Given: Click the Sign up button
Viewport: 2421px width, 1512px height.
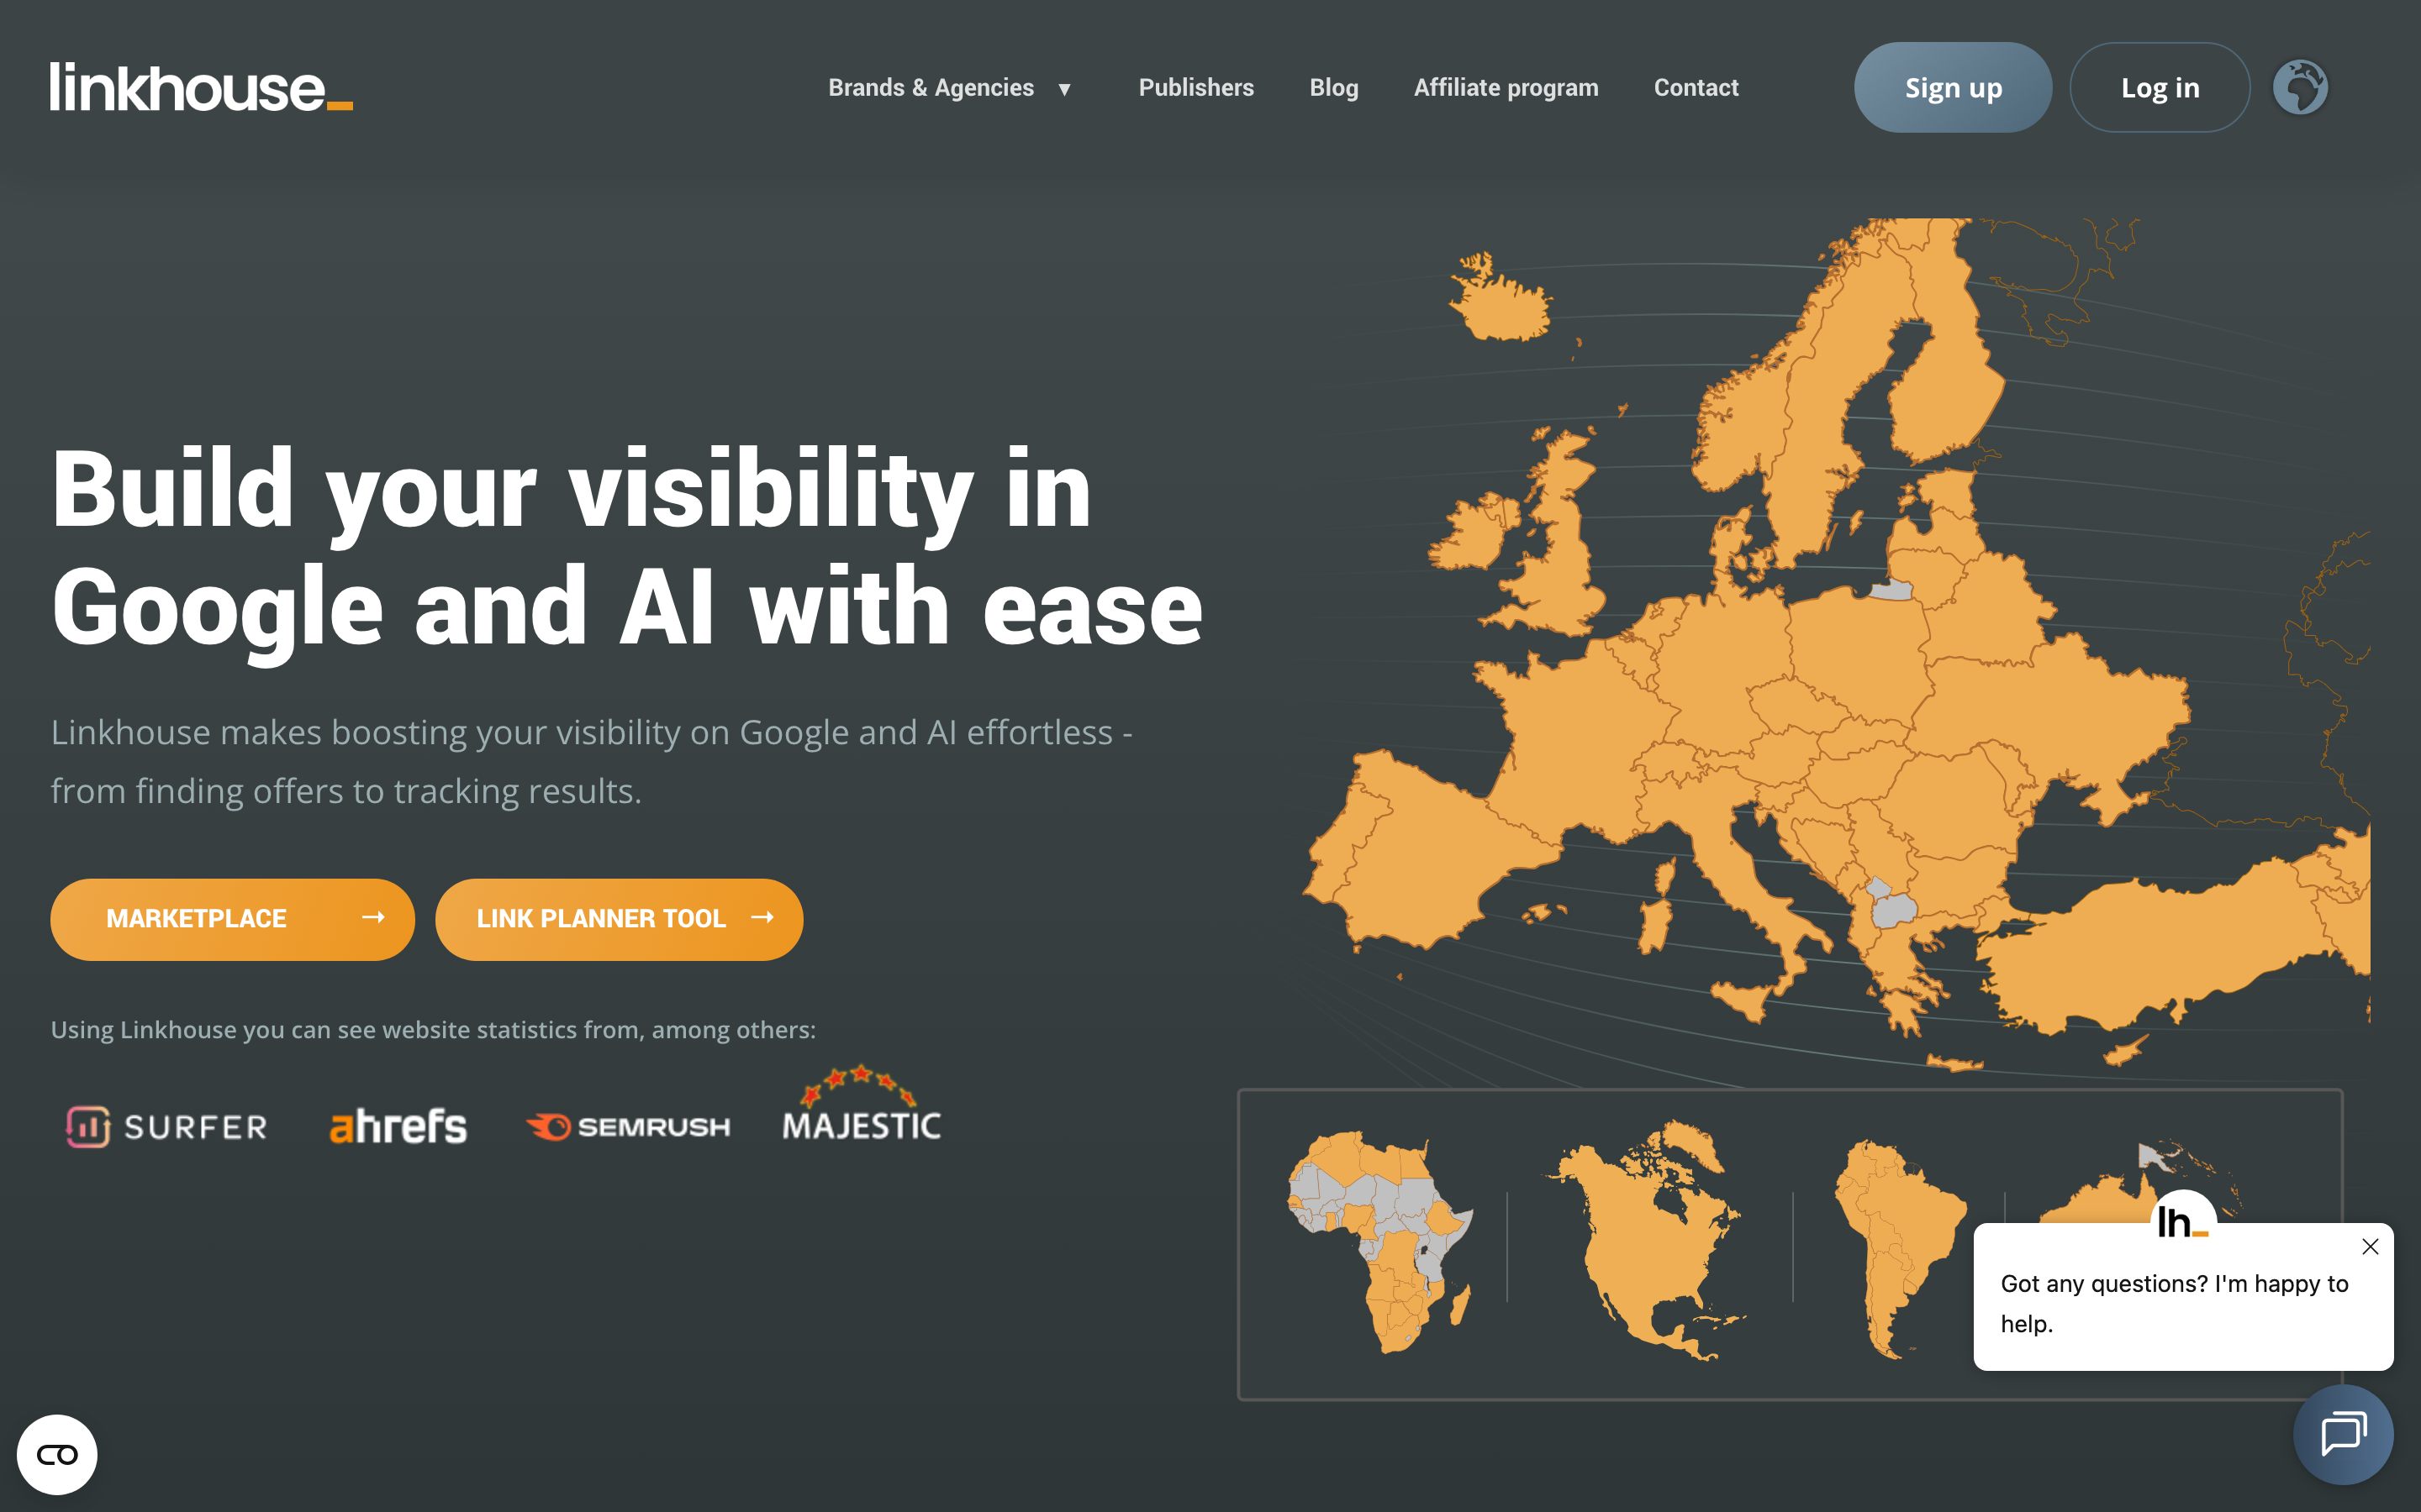Looking at the screenshot, I should click(x=1953, y=87).
